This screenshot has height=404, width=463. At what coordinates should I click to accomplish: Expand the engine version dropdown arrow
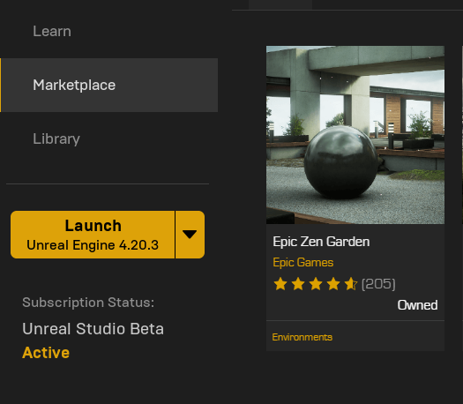pos(190,235)
